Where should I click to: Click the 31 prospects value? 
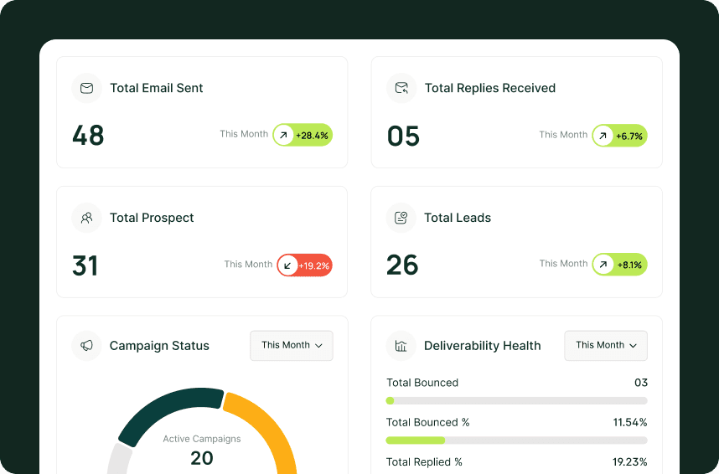coord(85,265)
